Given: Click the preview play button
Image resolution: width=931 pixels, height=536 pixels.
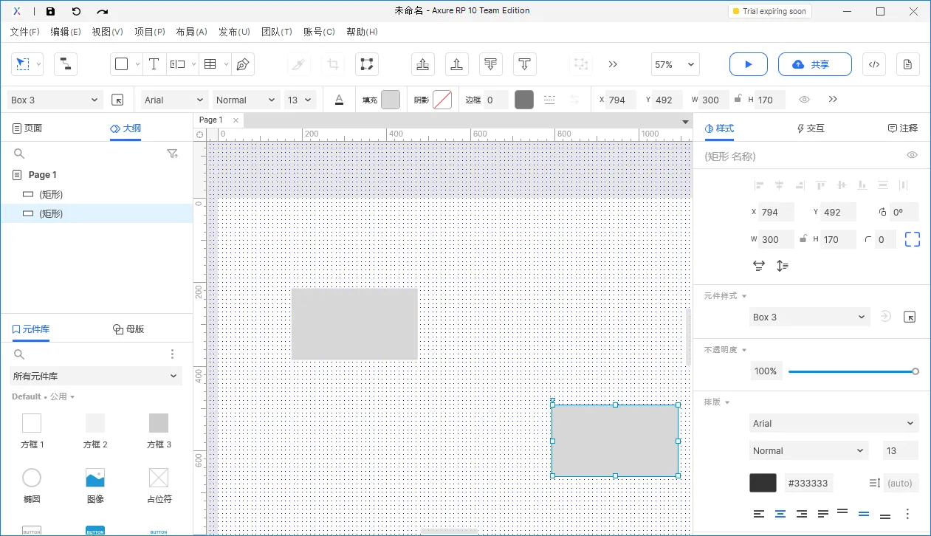Looking at the screenshot, I should pos(749,64).
